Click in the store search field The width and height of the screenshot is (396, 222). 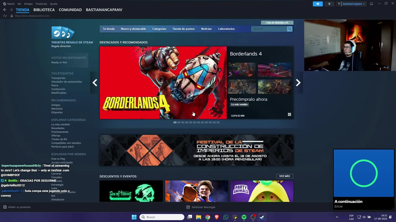(270, 29)
